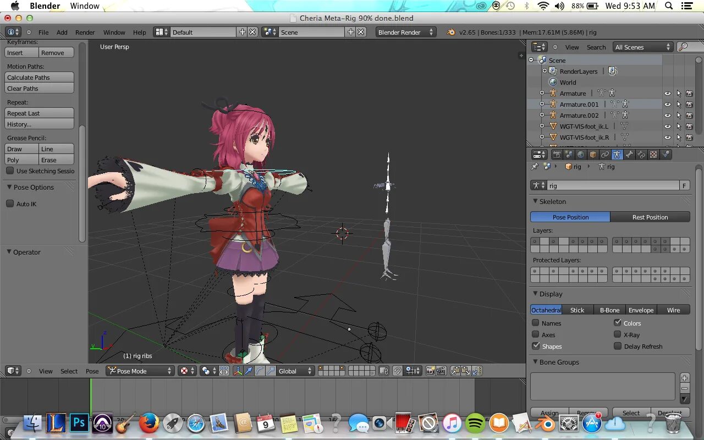This screenshot has width=704, height=440.
Task: Open the Select menu in 3D view header
Action: 69,371
